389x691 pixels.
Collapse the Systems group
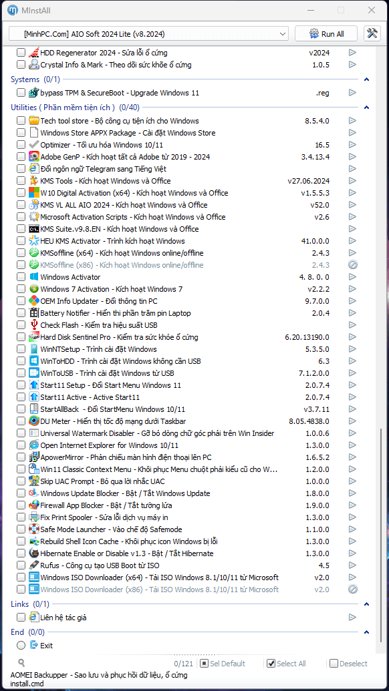(x=366, y=79)
